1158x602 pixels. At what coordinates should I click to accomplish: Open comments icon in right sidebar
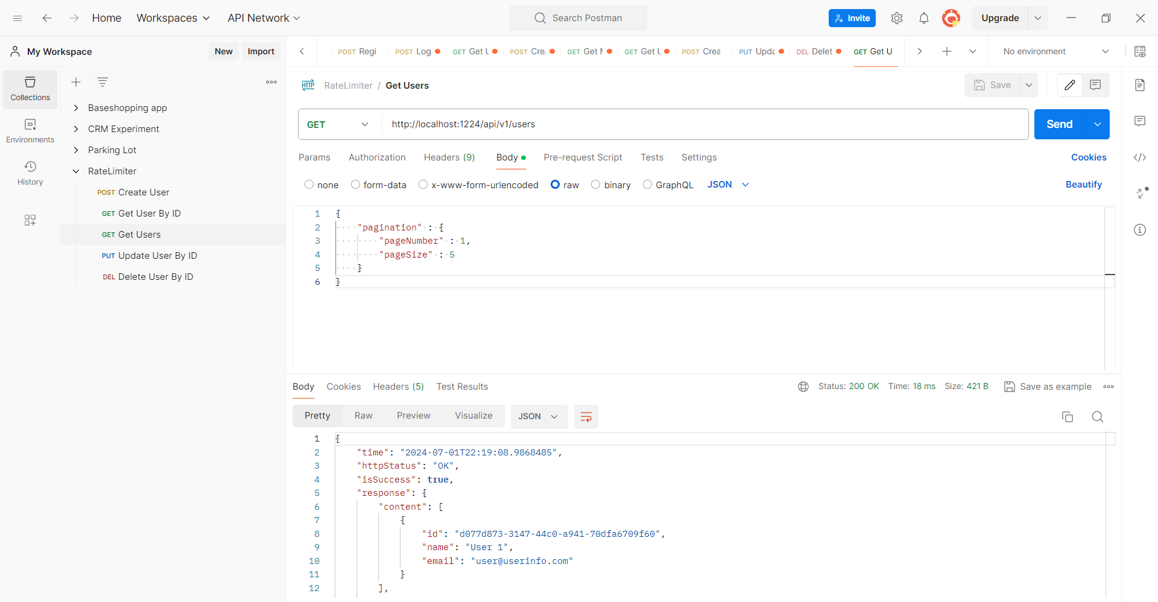tap(1140, 121)
